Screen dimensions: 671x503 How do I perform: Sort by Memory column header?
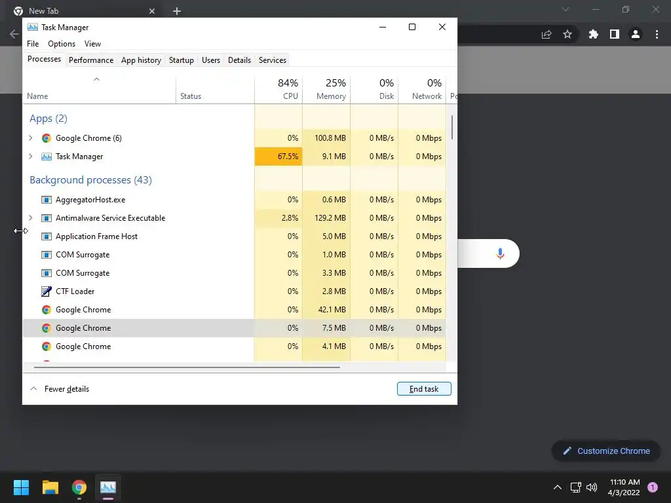pyautogui.click(x=326, y=89)
